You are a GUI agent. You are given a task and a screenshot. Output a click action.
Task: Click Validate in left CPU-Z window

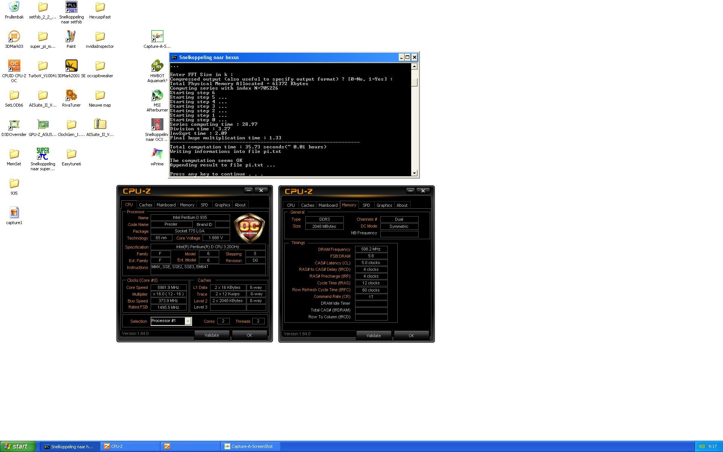[x=212, y=335]
